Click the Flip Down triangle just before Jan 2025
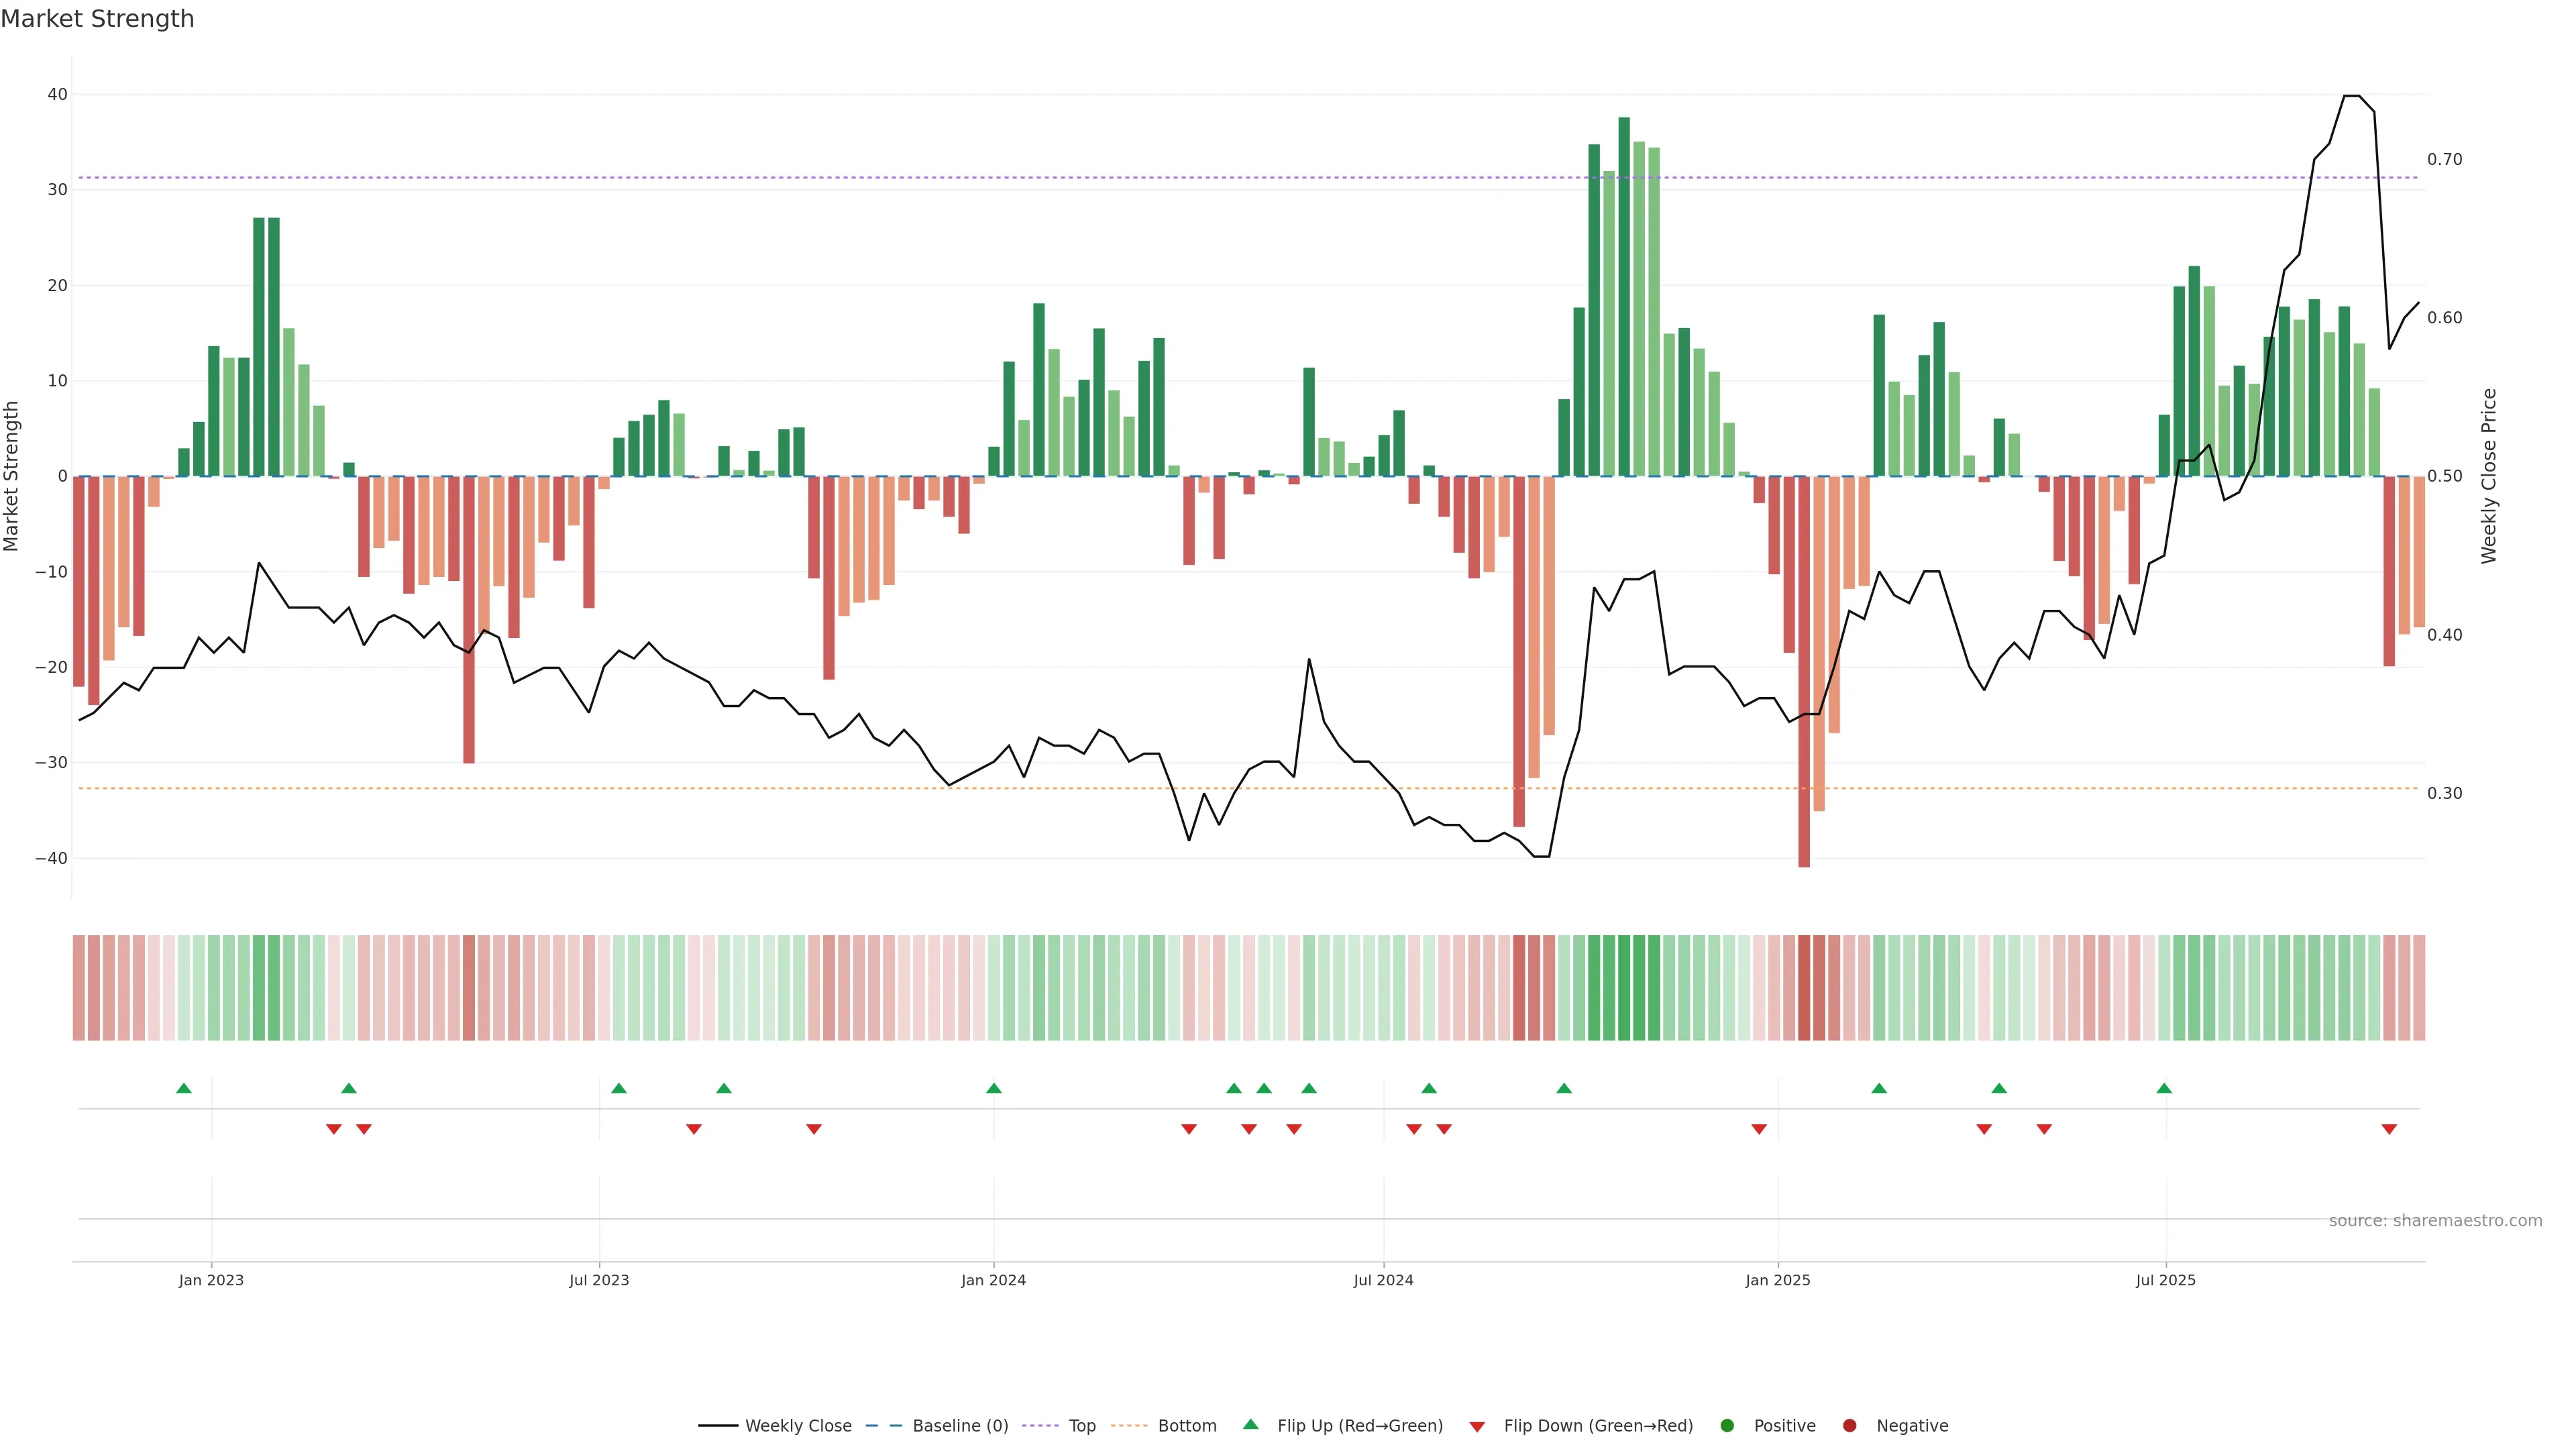Viewport: 2576px width, 1449px height. (x=1759, y=1129)
